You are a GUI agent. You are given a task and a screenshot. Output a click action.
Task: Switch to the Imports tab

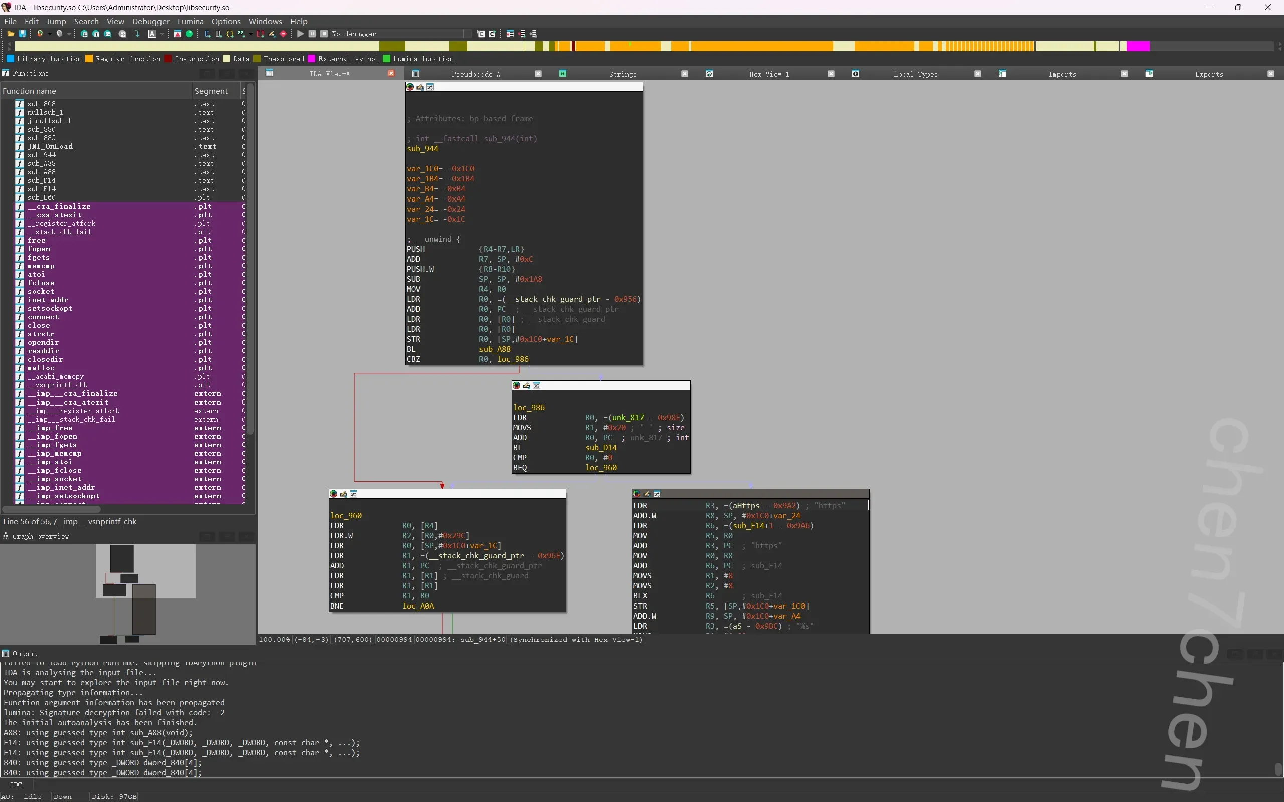tap(1062, 74)
